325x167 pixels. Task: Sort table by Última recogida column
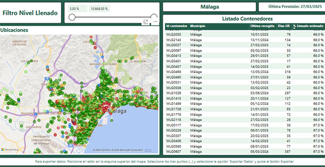263,26
